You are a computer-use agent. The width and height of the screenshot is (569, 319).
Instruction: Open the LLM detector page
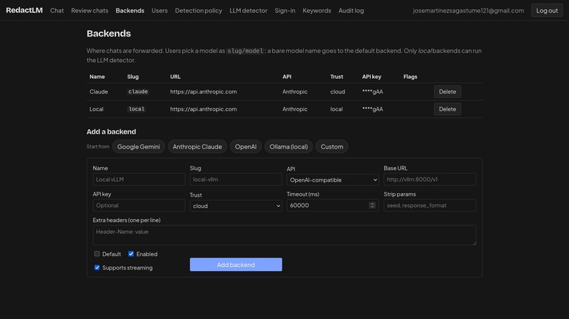(248, 11)
